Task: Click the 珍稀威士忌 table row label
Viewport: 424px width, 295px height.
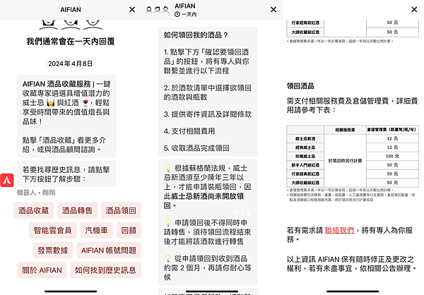Action: coord(305,156)
